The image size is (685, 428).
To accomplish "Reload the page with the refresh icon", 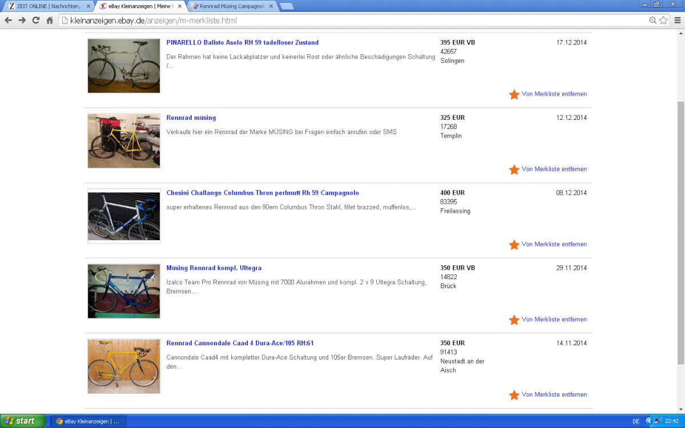I will 35,21.
